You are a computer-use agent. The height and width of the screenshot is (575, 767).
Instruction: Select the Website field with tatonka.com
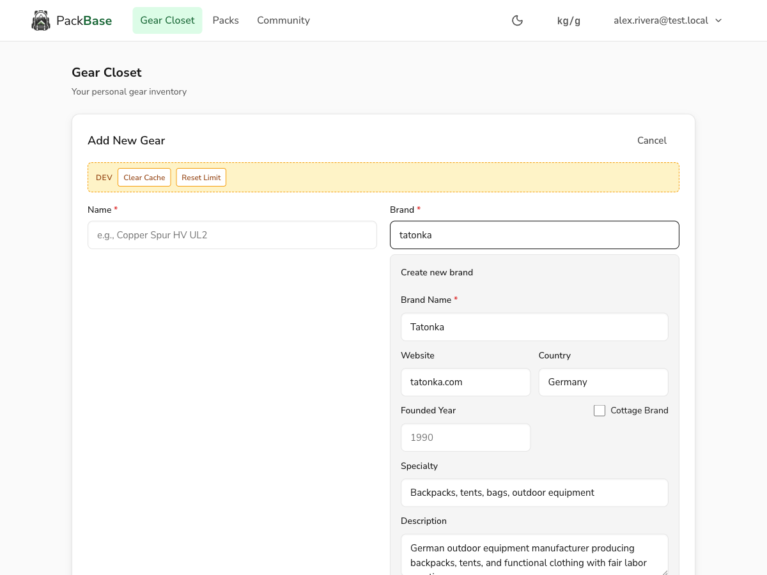pos(465,381)
